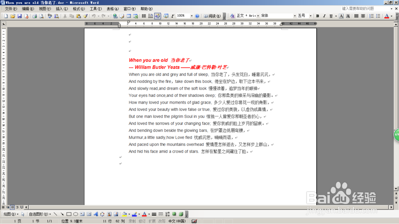The height and width of the screenshot is (224, 399).
Task: Toggle character shading A
Action: (348, 16)
